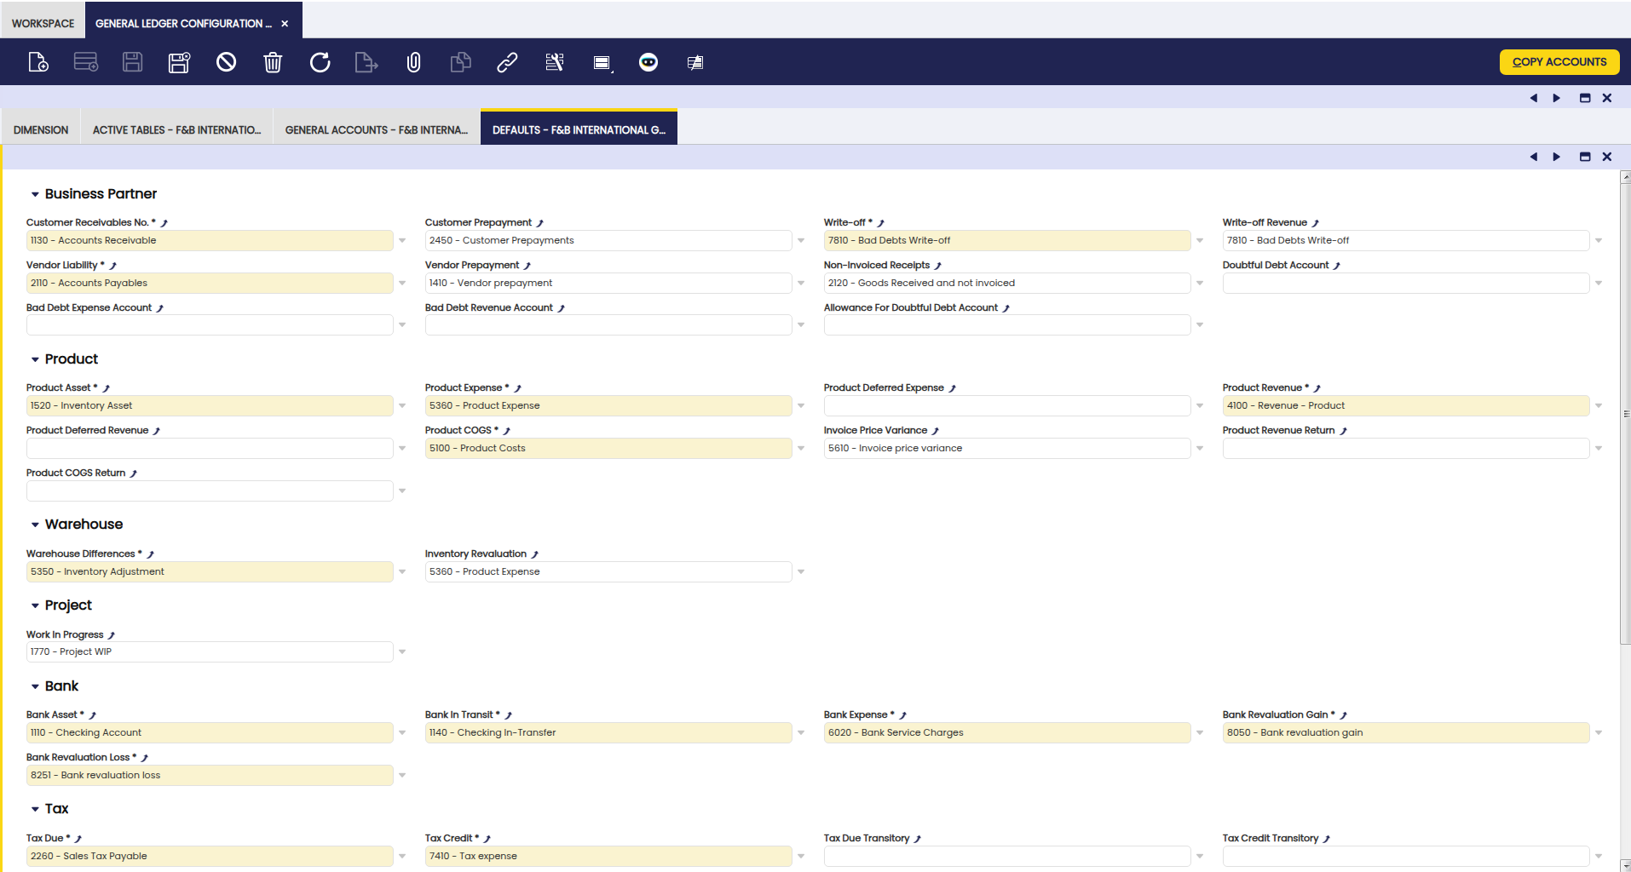
Task: Expand the Product Revenue dropdown arrow
Action: tap(1599, 406)
